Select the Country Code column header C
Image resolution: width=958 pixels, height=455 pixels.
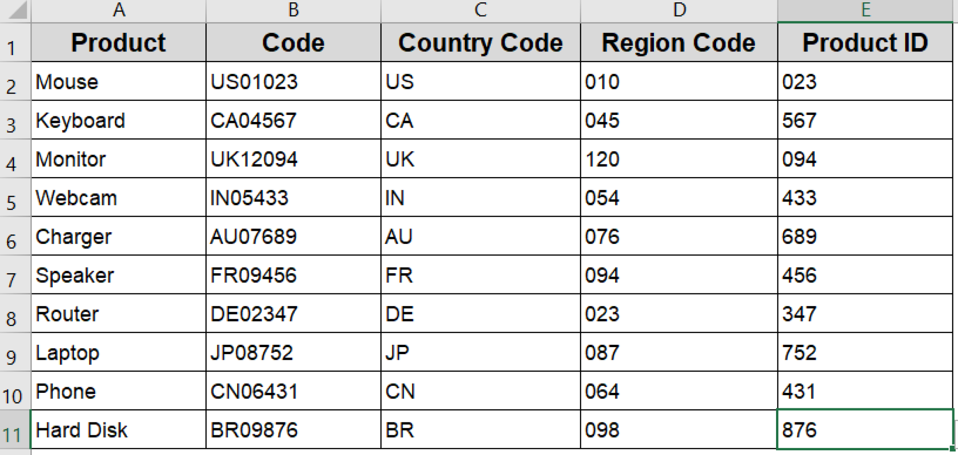click(x=480, y=8)
